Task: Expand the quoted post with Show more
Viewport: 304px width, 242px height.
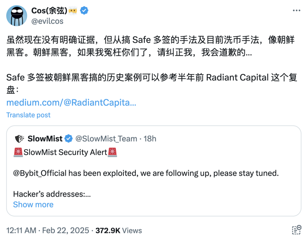Action: pyautogui.click(x=33, y=204)
